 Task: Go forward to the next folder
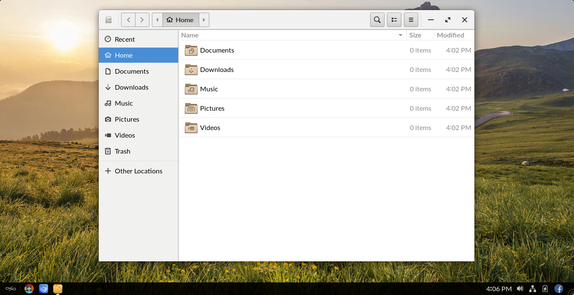click(x=142, y=20)
